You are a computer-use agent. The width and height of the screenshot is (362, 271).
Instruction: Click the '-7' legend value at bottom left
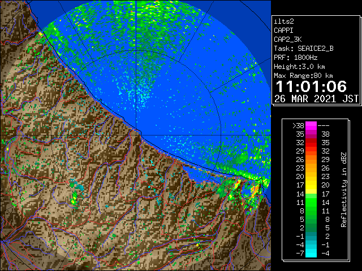click(x=300, y=253)
